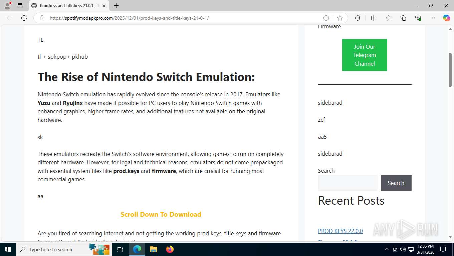
Task: Open the tab actions menu icon
Action: coord(20,6)
